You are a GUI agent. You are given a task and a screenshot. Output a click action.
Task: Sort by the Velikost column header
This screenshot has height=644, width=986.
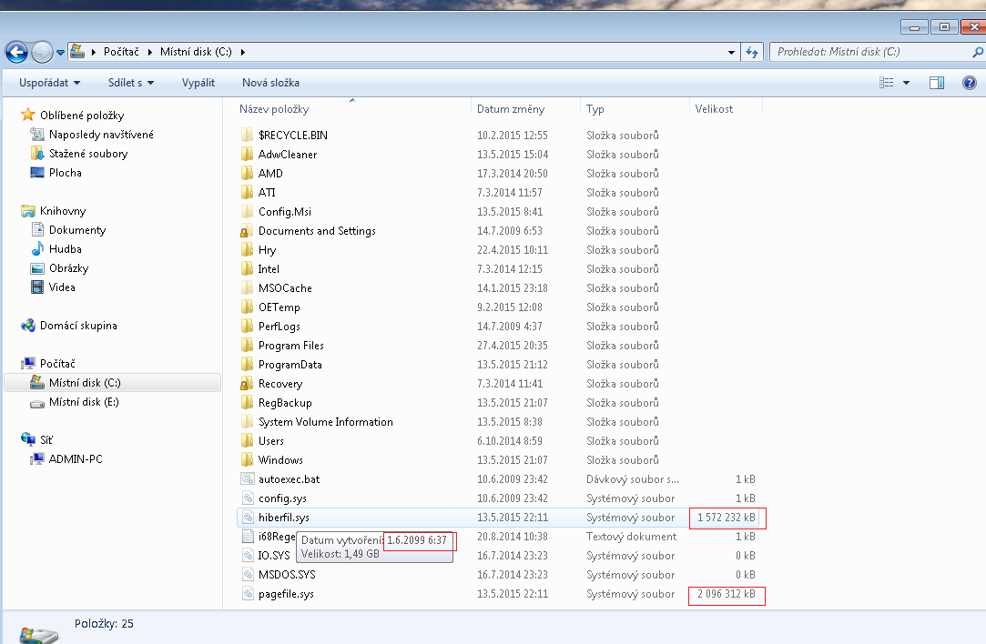(x=714, y=109)
